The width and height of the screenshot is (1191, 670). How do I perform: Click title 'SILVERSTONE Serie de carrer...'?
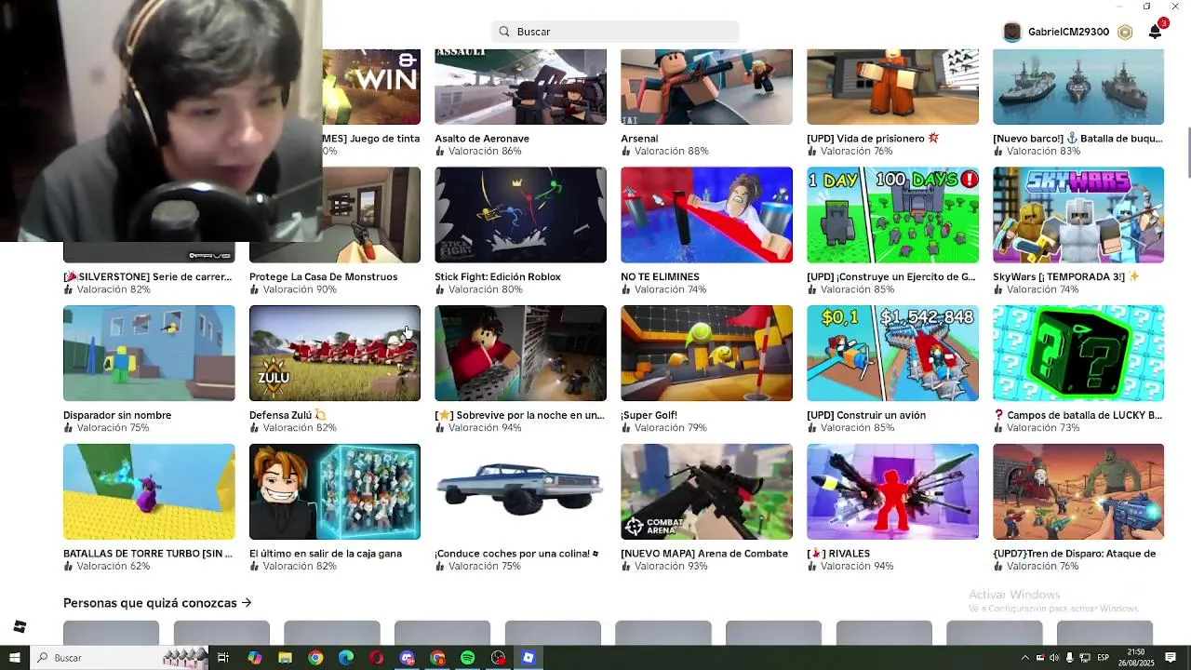[148, 276]
